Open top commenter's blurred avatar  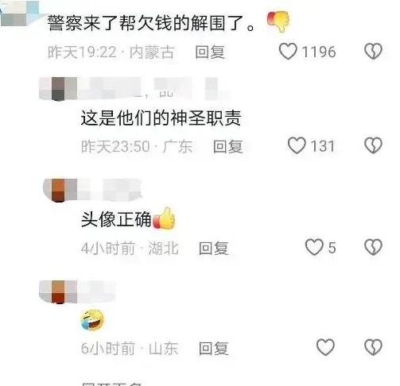click(20, 14)
